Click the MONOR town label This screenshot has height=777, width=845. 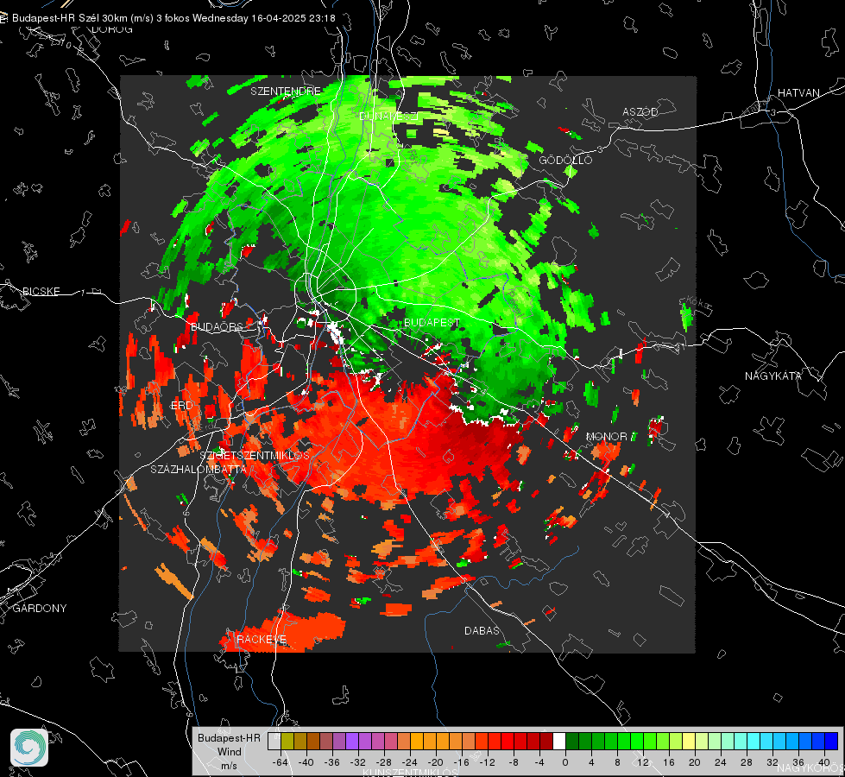(x=606, y=436)
